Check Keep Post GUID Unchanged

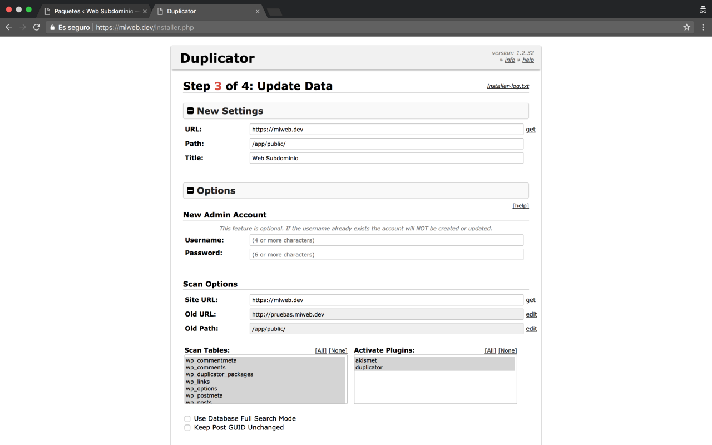(x=187, y=428)
